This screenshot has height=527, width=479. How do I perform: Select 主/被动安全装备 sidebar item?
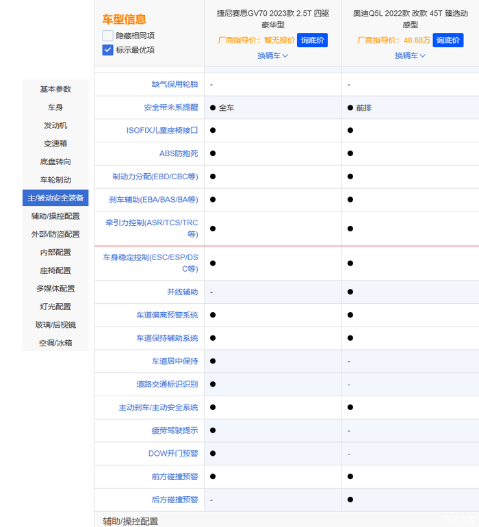55,198
